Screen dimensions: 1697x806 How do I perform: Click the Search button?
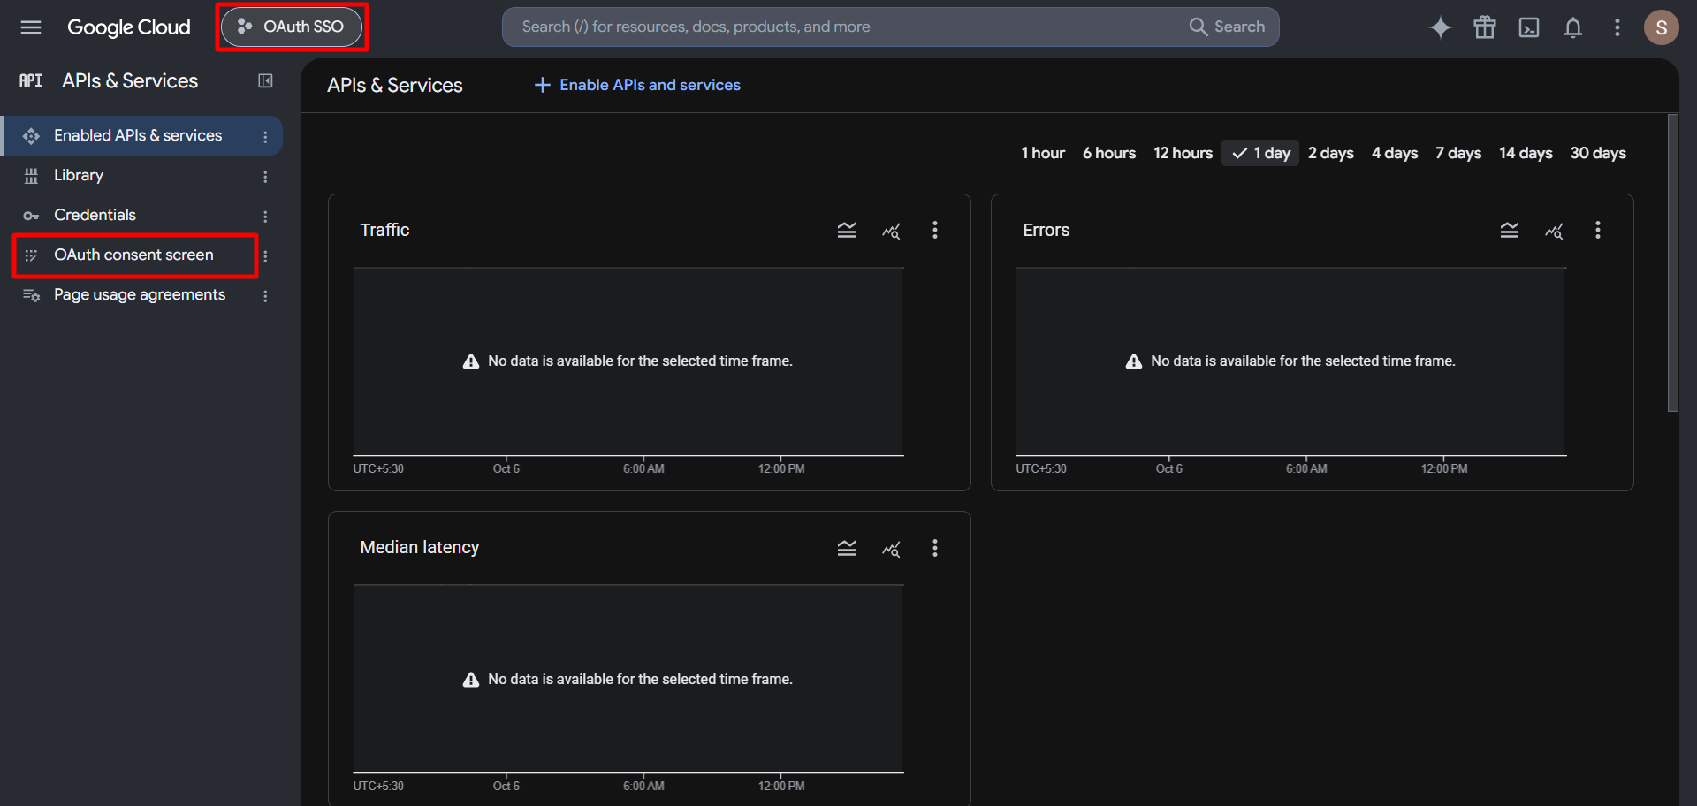pos(1228,27)
